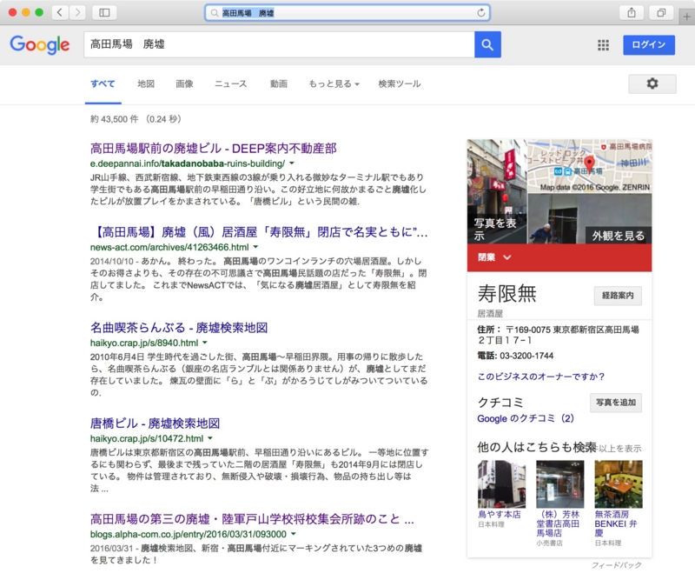The width and height of the screenshot is (695, 580).
Task: Switch to the 地図 tab
Action: (146, 83)
